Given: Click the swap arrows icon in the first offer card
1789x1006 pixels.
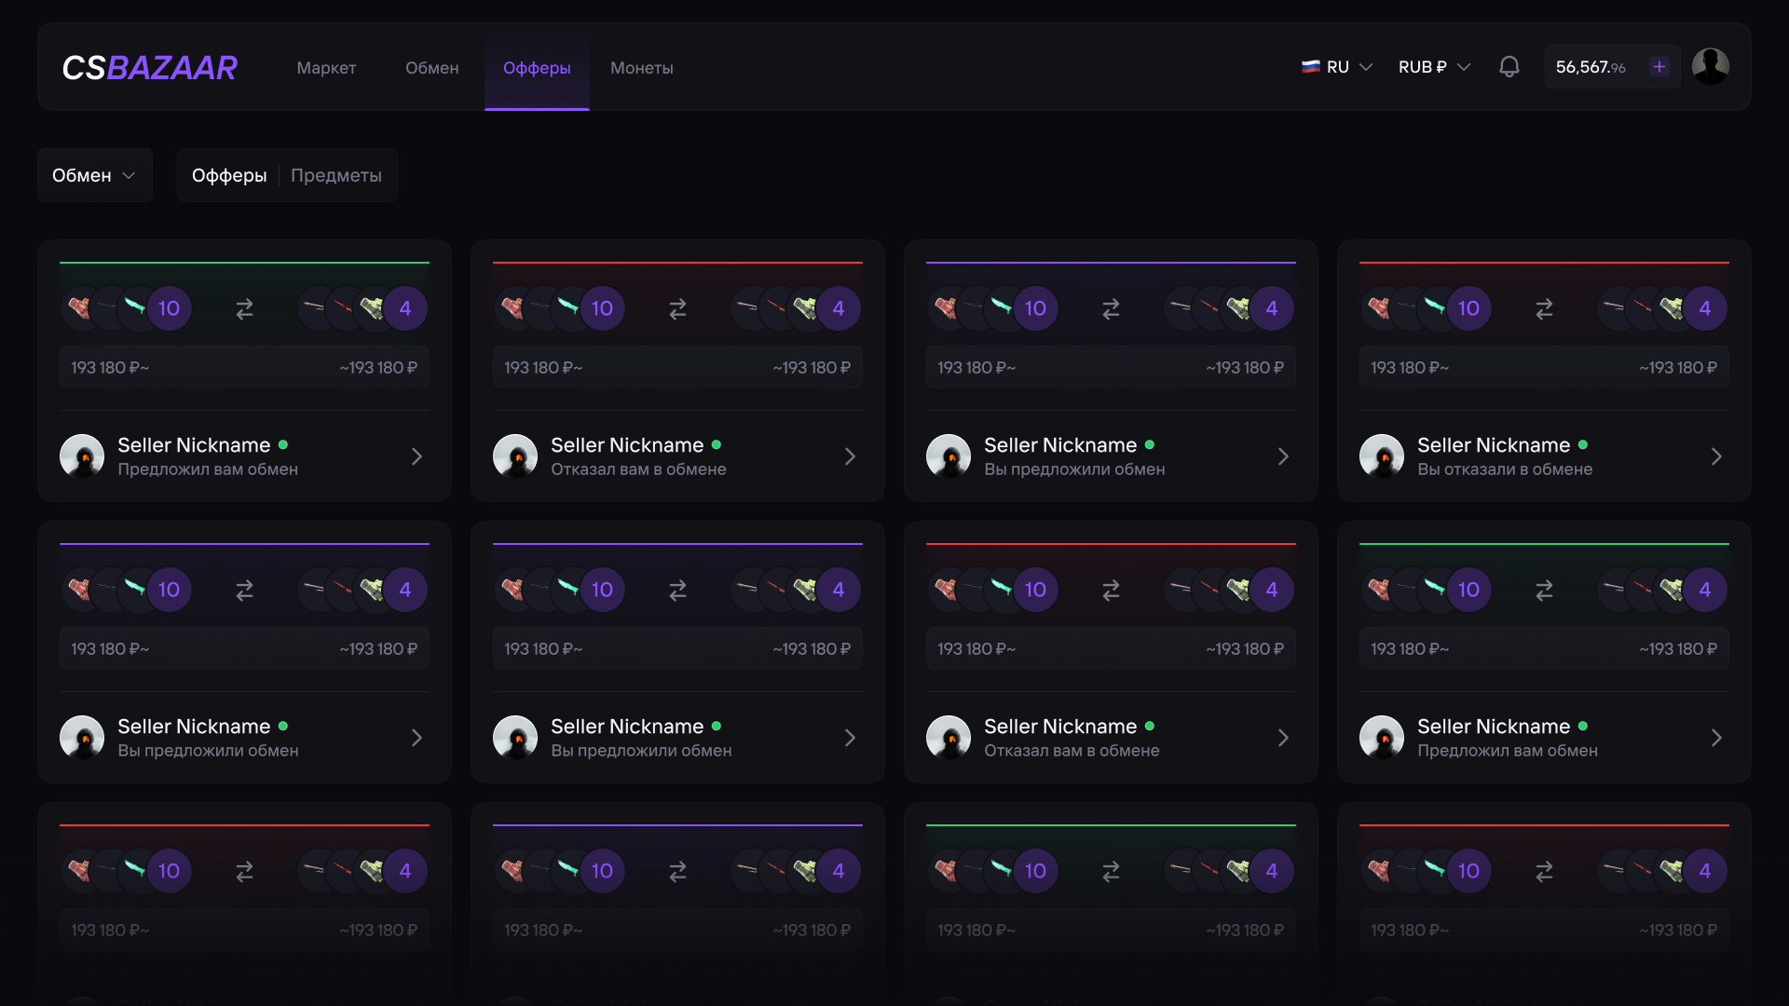Looking at the screenshot, I should tap(244, 309).
